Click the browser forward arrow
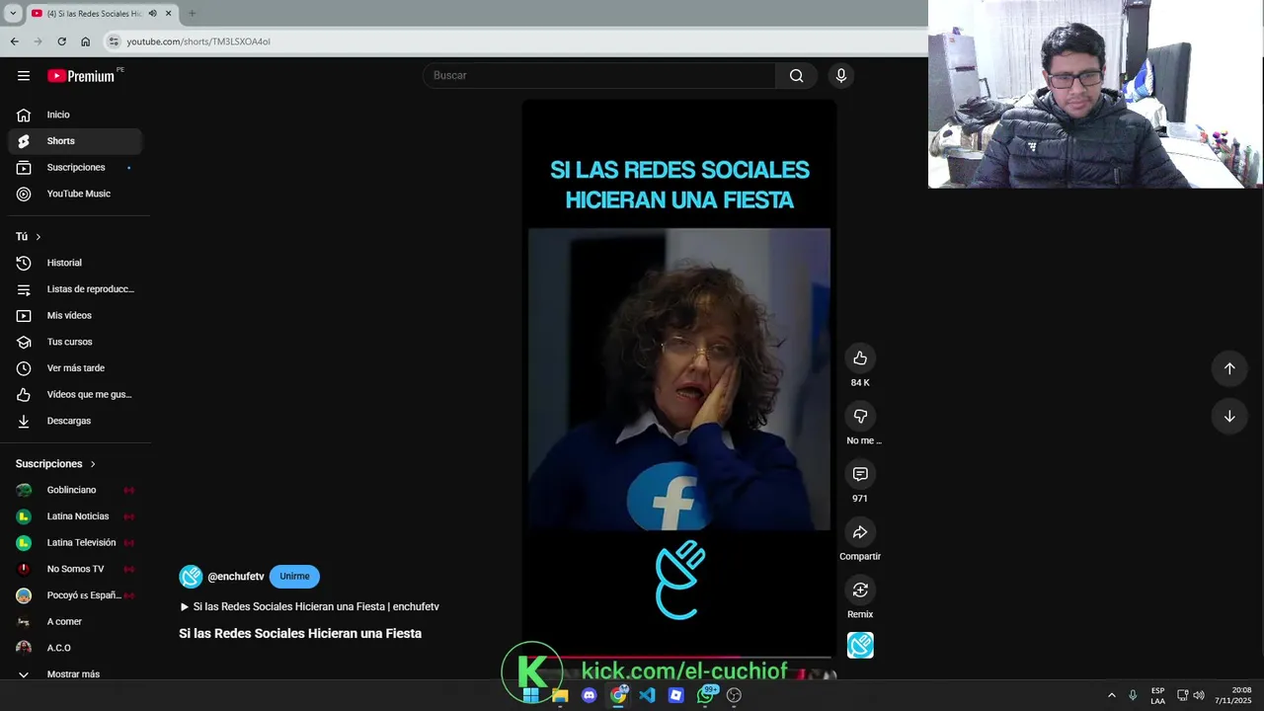 tap(38, 41)
